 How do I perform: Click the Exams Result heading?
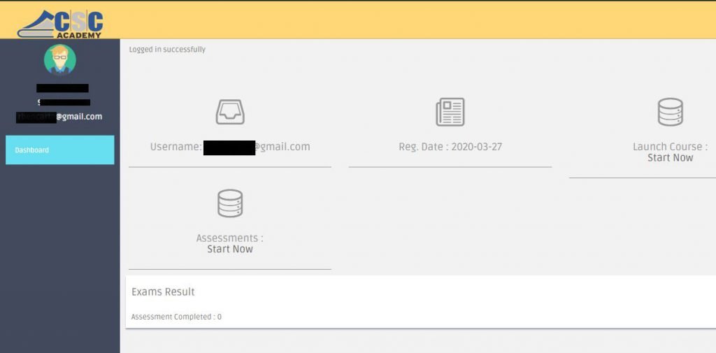point(163,291)
